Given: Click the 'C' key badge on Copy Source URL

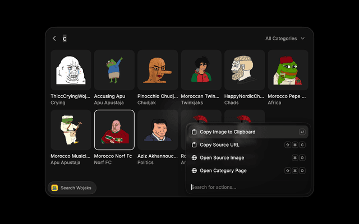Looking at the screenshot, I should click(302, 144).
